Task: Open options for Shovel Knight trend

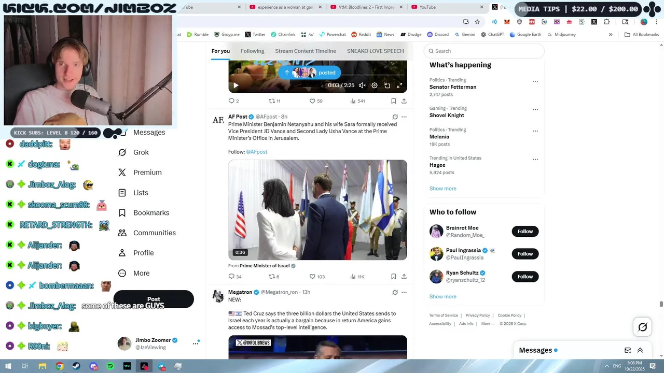Action: coord(535,110)
